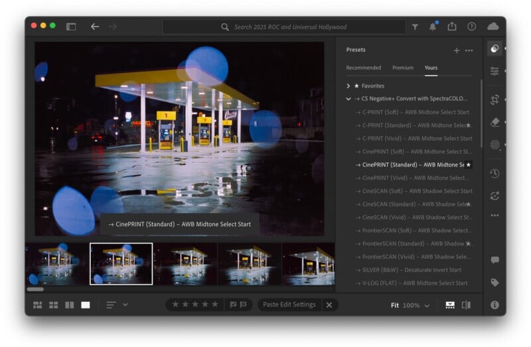Toggle the filmstrip visibility button
This screenshot has height=347, width=531.
(450, 305)
